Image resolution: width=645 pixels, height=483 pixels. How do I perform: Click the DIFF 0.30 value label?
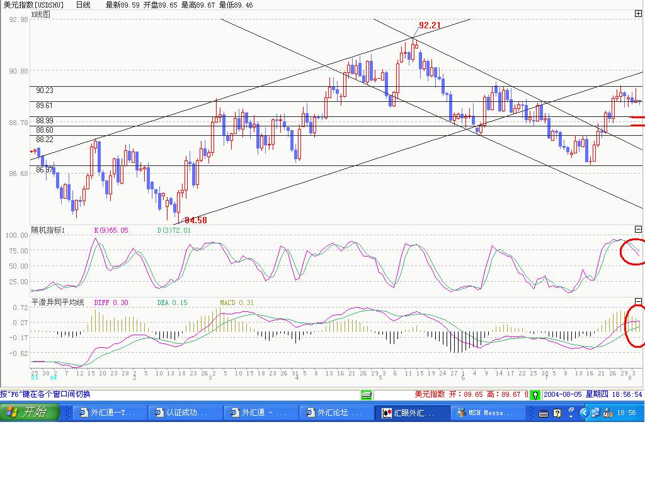[x=111, y=303]
